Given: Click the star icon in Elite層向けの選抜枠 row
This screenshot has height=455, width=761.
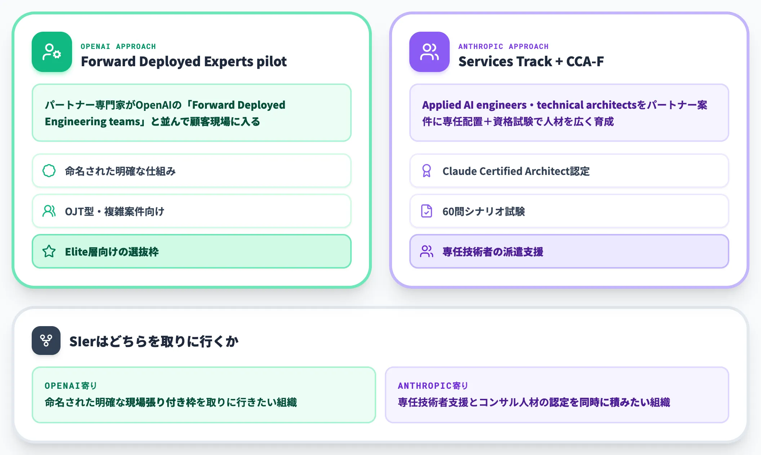Looking at the screenshot, I should [49, 251].
